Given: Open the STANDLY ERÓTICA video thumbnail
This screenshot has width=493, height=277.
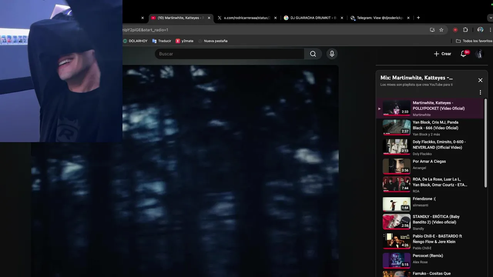Looking at the screenshot, I should [396, 222].
